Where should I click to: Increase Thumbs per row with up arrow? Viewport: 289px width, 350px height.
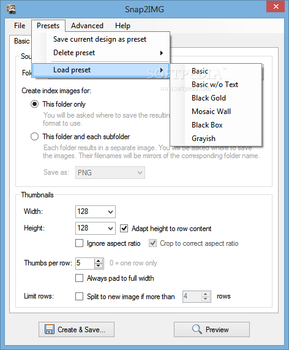click(99, 261)
